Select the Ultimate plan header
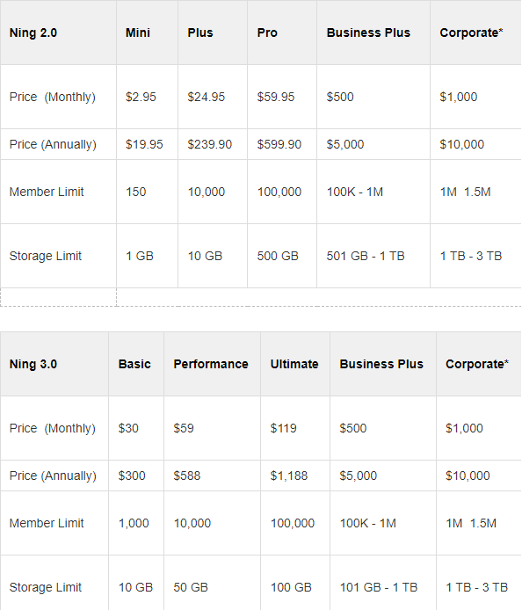522x610 pixels. tap(295, 364)
